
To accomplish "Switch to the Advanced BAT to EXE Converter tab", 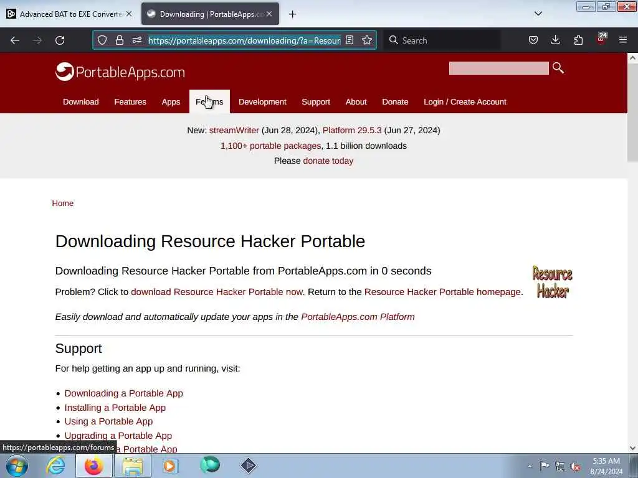I will coord(70,14).
